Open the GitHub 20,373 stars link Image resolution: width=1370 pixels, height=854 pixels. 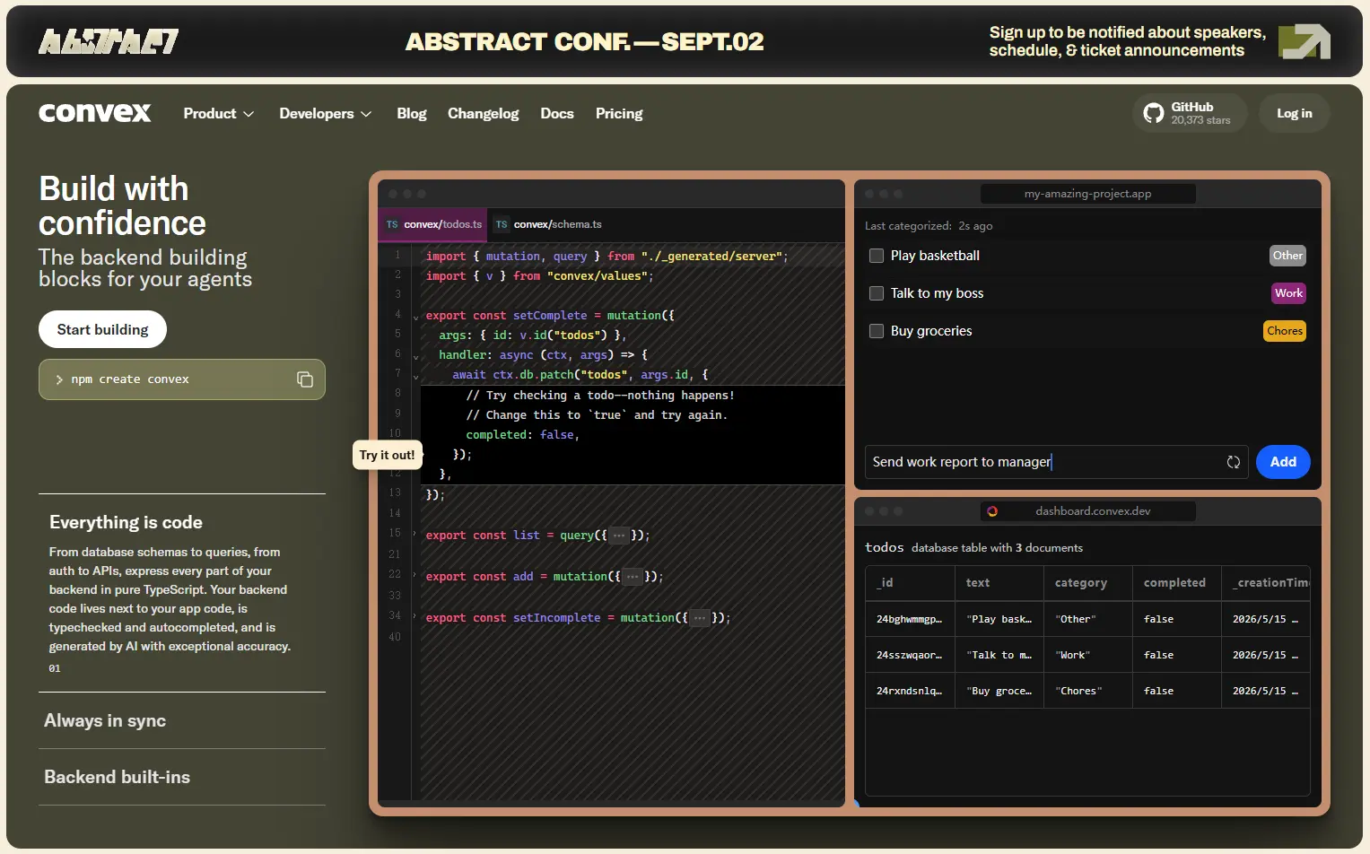pyautogui.click(x=1190, y=113)
